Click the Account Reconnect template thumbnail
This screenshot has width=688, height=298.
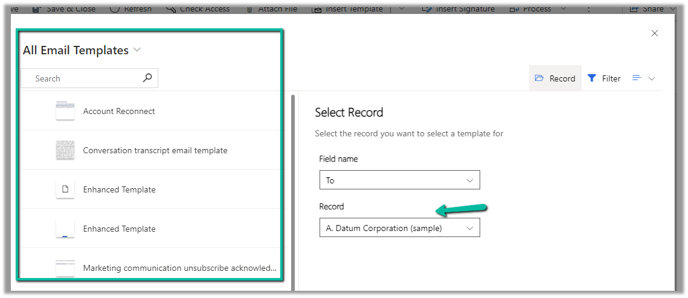tap(65, 111)
